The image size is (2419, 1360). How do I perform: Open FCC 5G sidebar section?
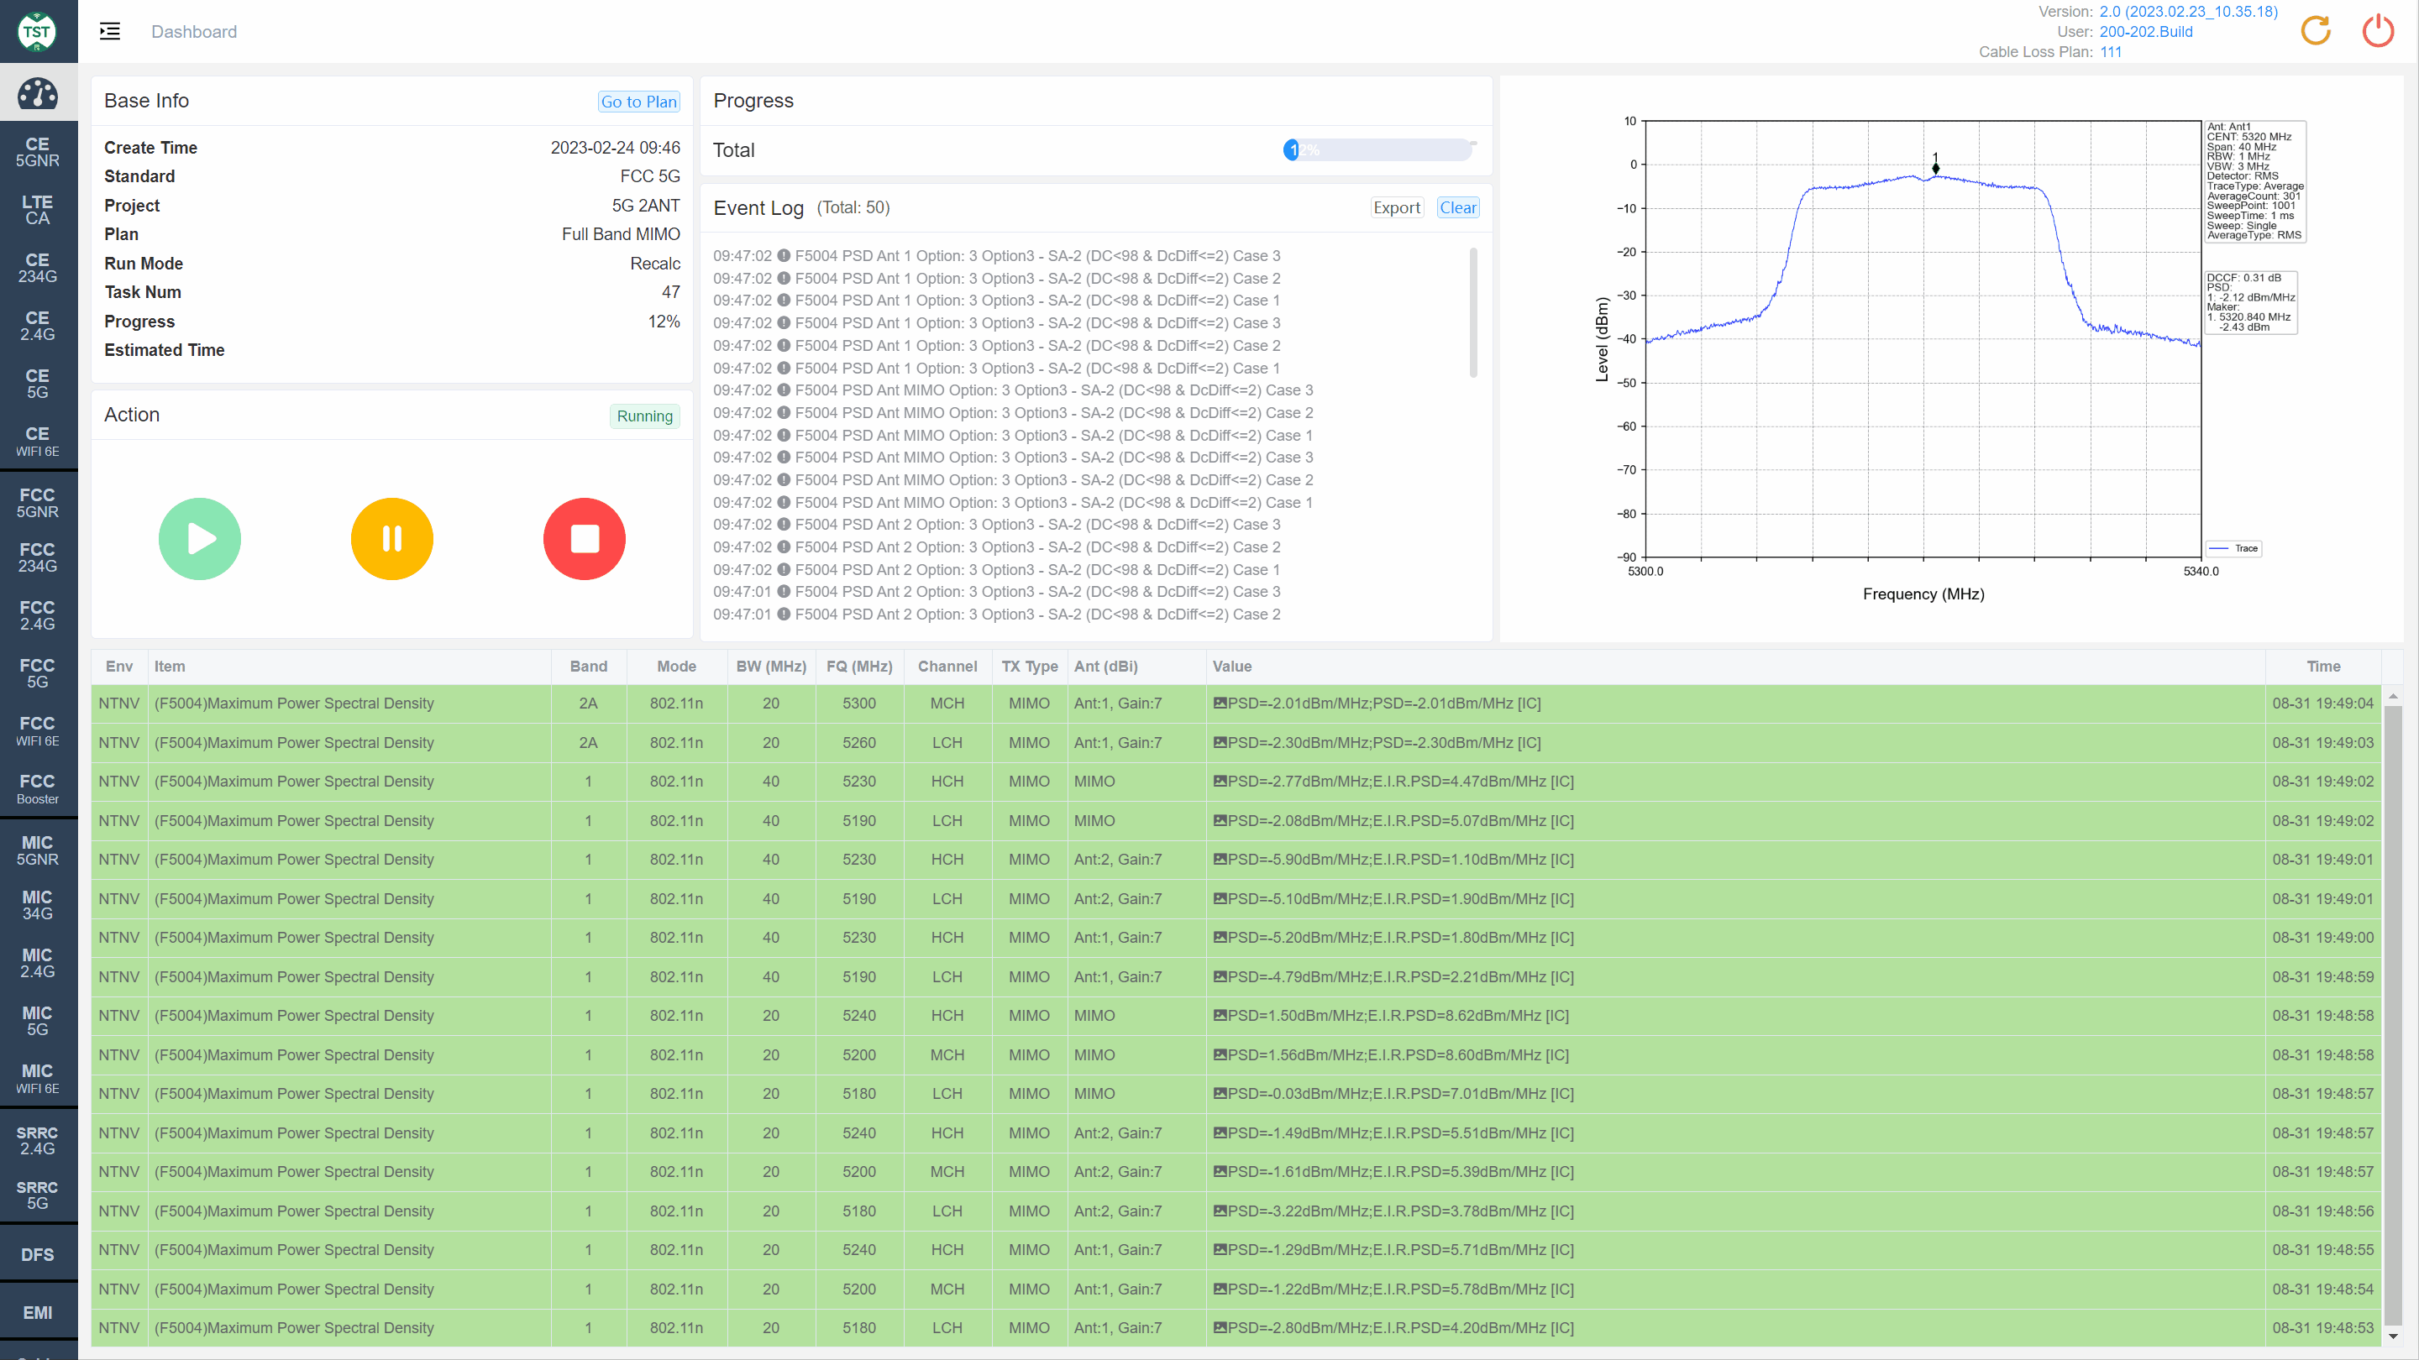pyautogui.click(x=38, y=673)
